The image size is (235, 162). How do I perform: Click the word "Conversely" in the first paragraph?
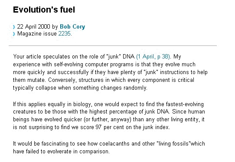tap(62, 80)
